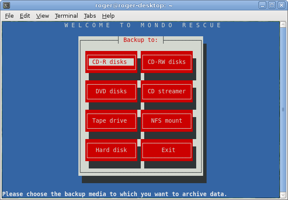288x200 pixels.
Task: Minimize the terminal window
Action: pos(262,5)
